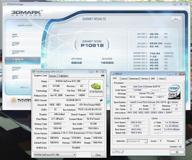Open the Memory tab in CPU-Z

(145, 79)
